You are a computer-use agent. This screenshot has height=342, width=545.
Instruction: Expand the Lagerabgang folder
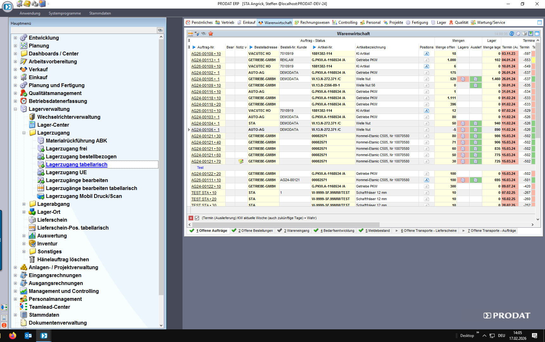click(x=24, y=204)
